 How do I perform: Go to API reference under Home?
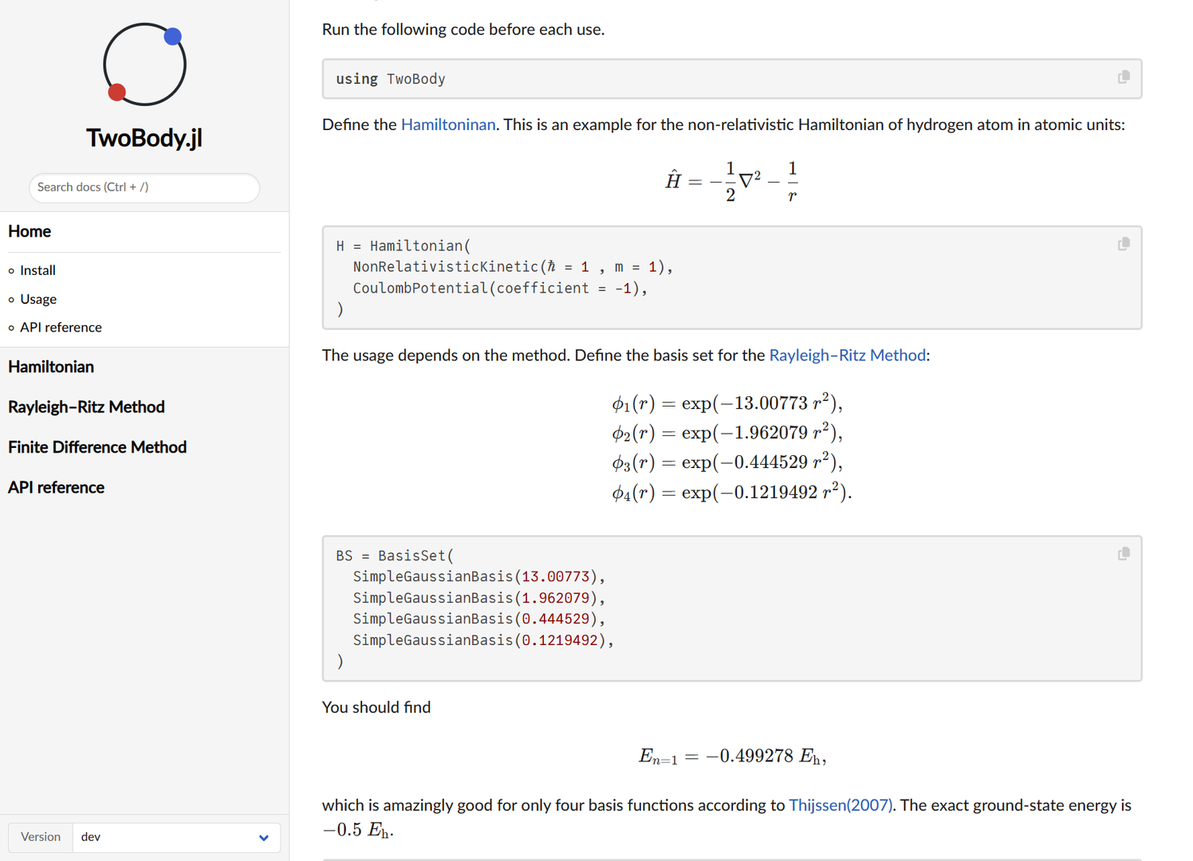click(61, 328)
